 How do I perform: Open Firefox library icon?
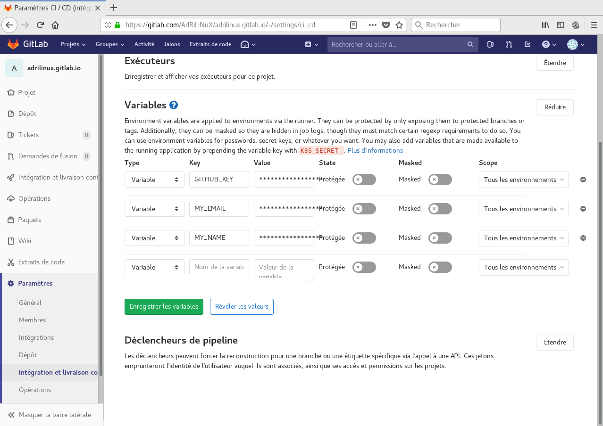pyautogui.click(x=545, y=25)
